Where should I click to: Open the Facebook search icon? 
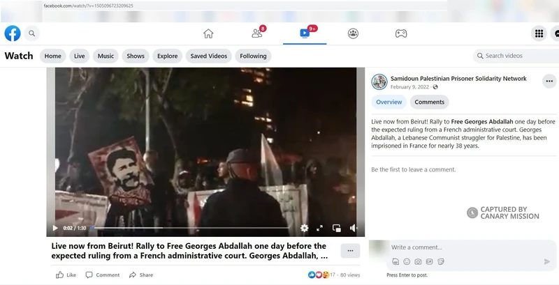tap(31, 33)
